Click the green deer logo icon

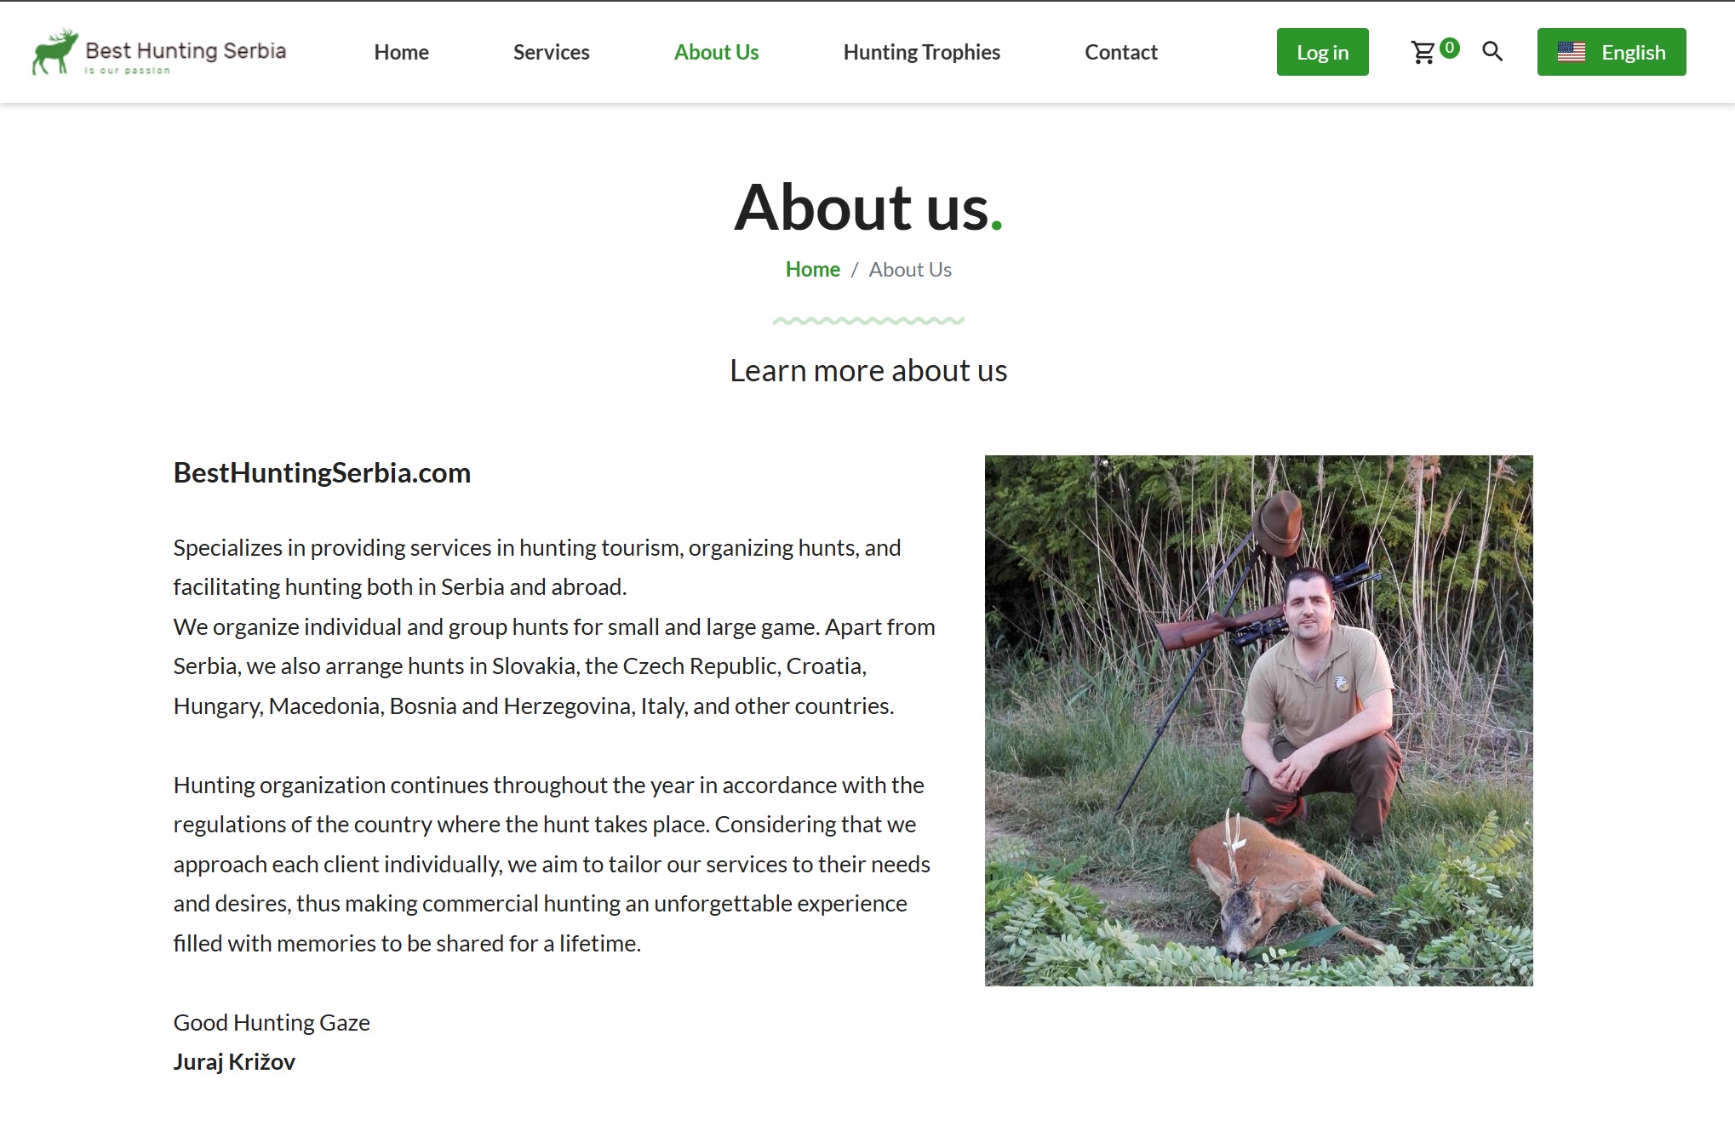pos(55,51)
